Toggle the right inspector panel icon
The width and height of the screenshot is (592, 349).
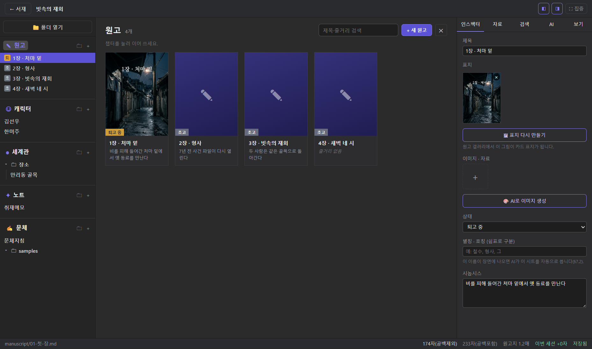pyautogui.click(x=557, y=9)
